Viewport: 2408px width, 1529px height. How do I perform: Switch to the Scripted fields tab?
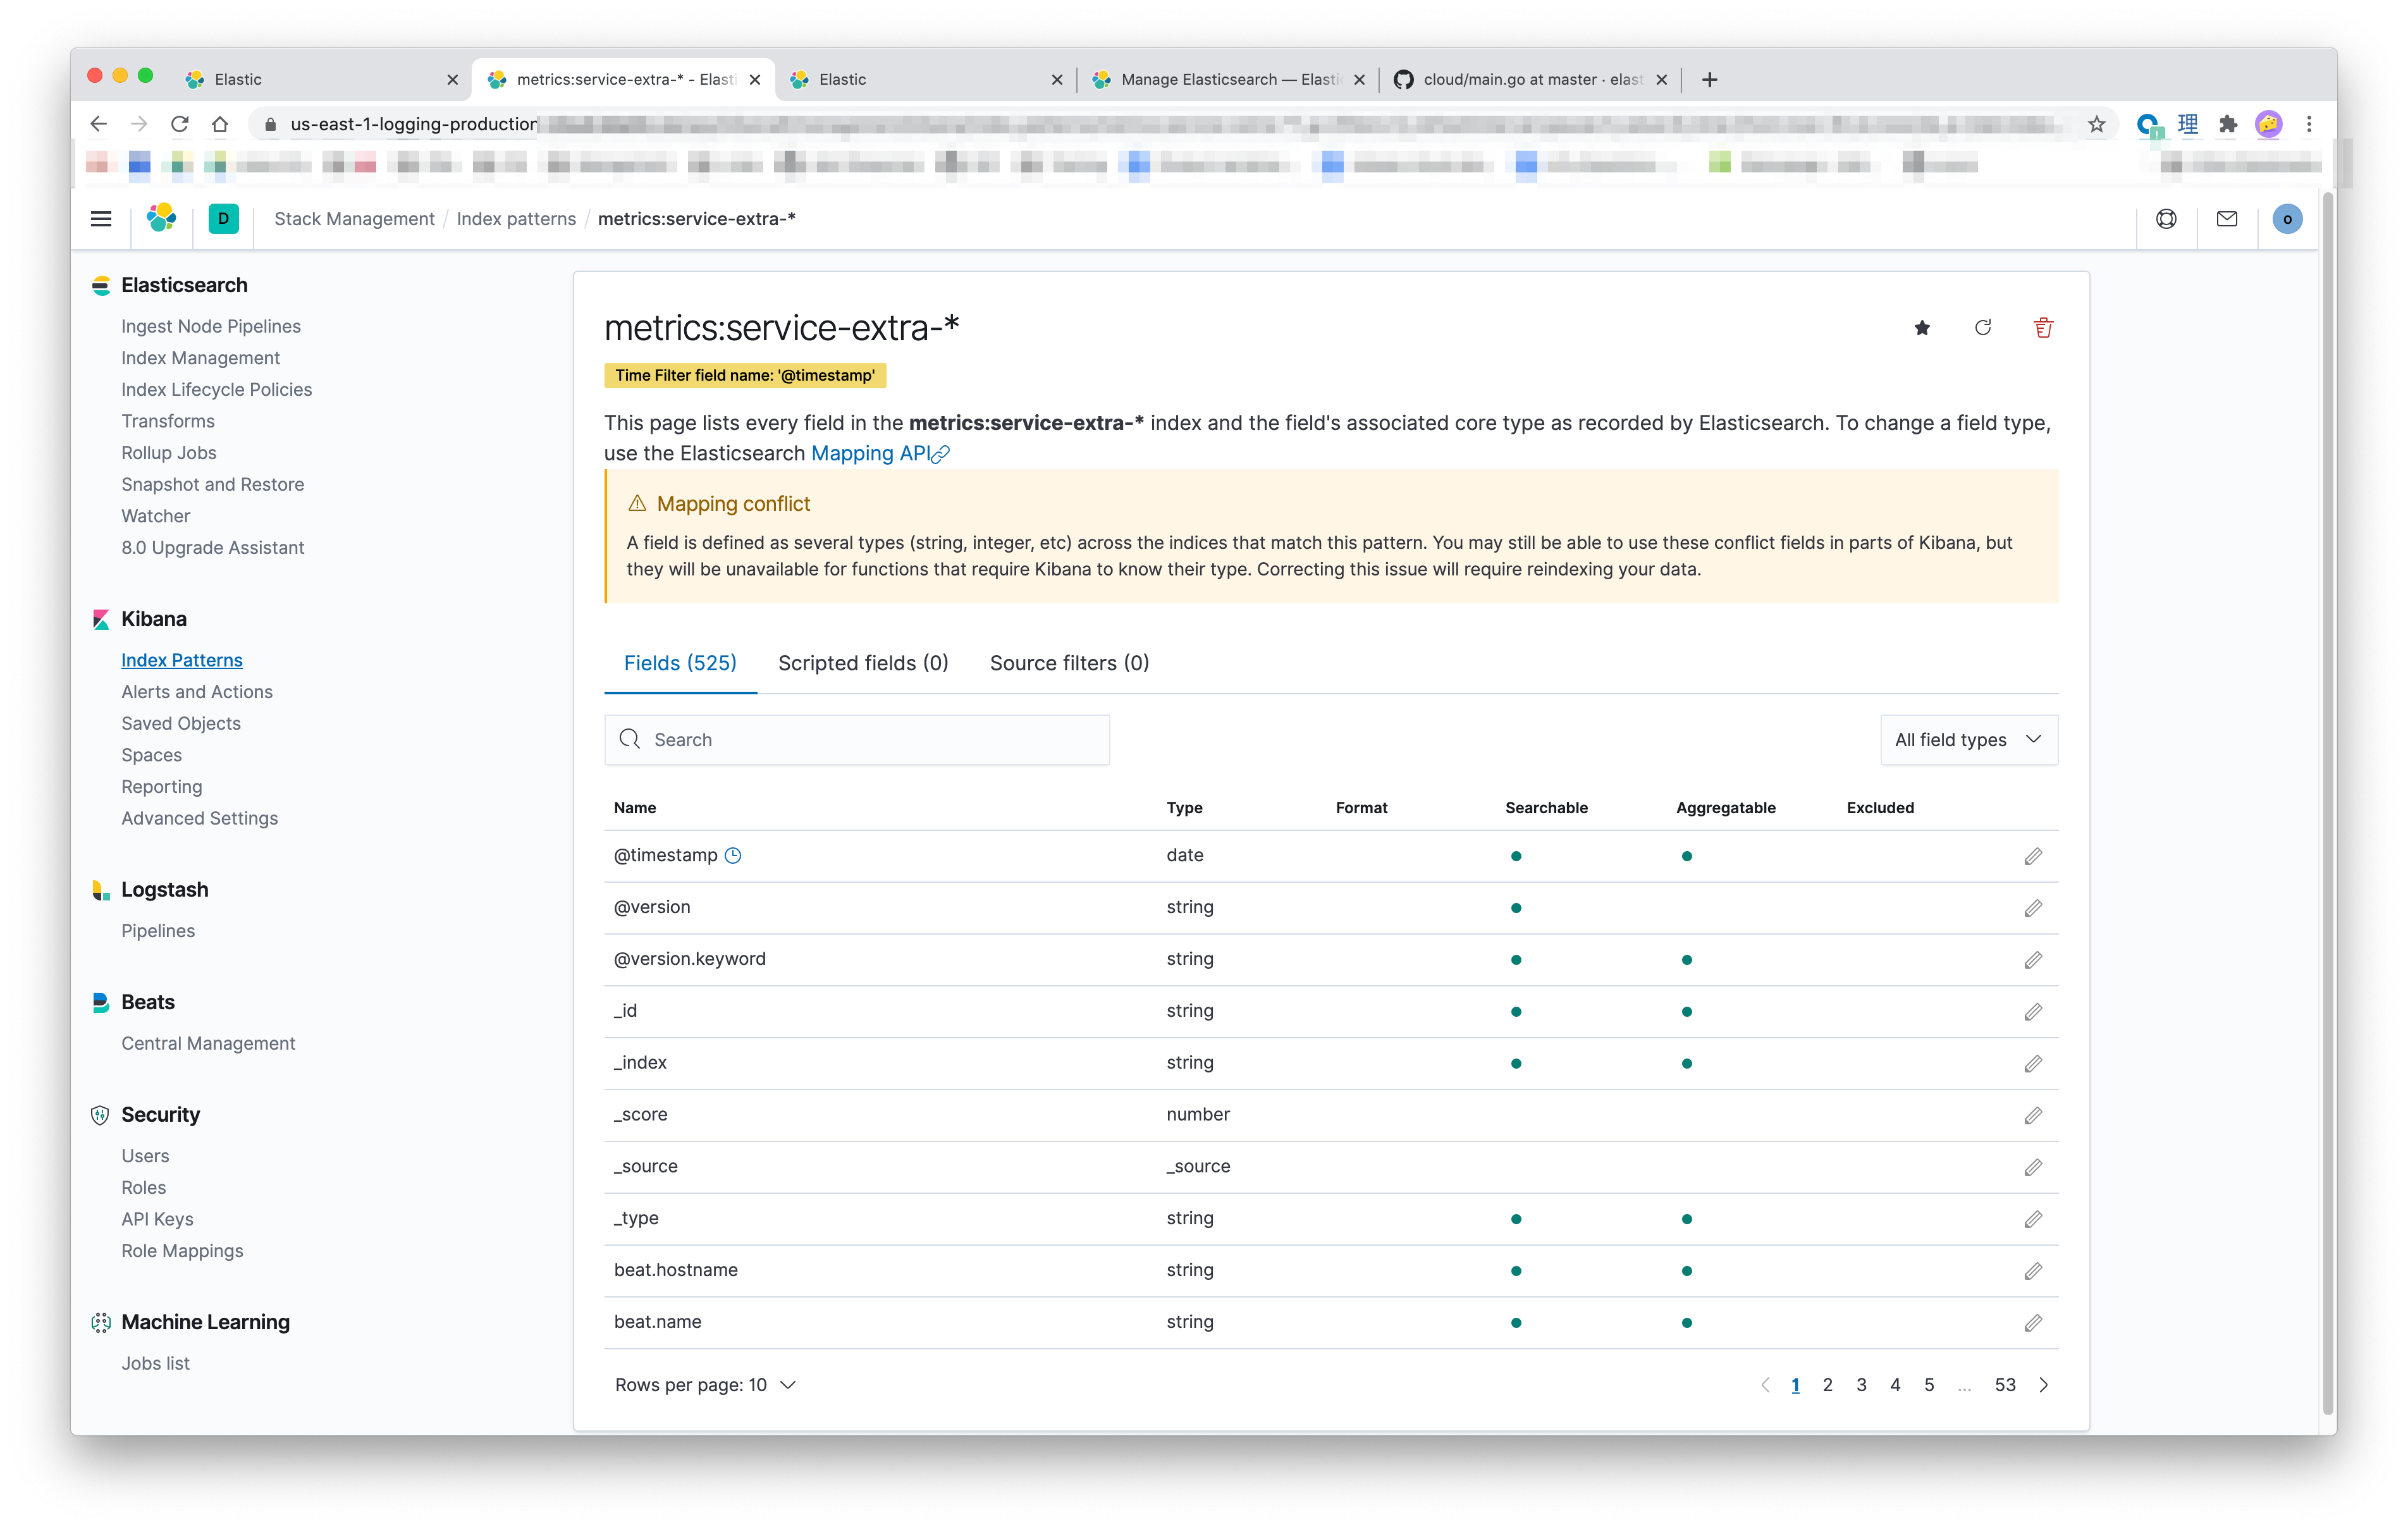(862, 663)
